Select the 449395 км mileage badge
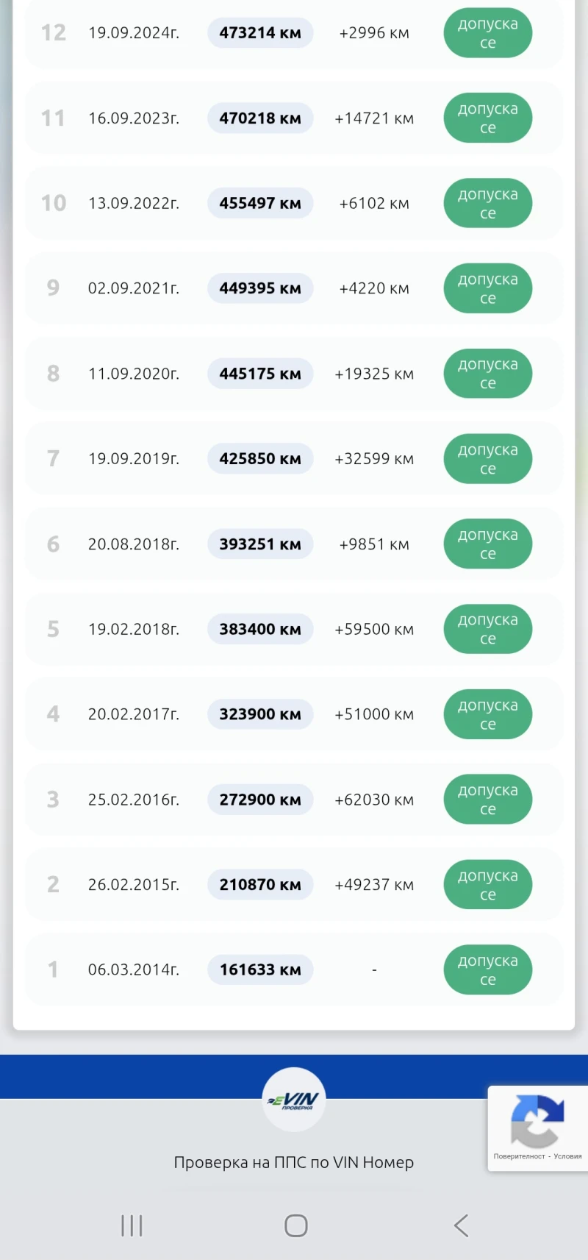The width and height of the screenshot is (588, 1260). 260,288
